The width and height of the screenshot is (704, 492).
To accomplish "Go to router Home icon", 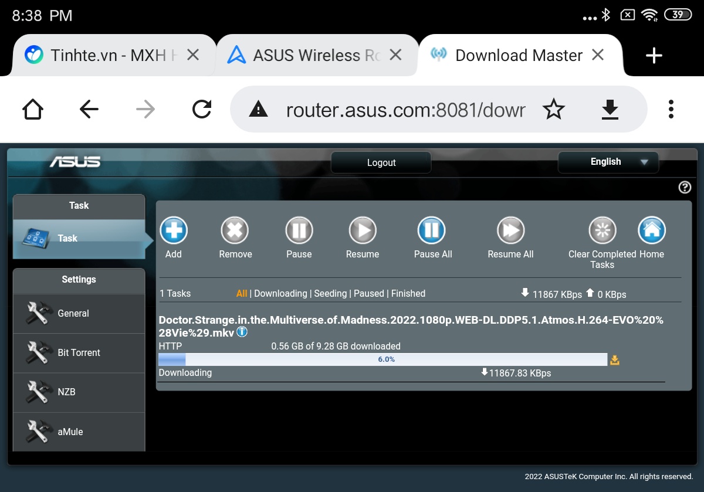I will 652,230.
